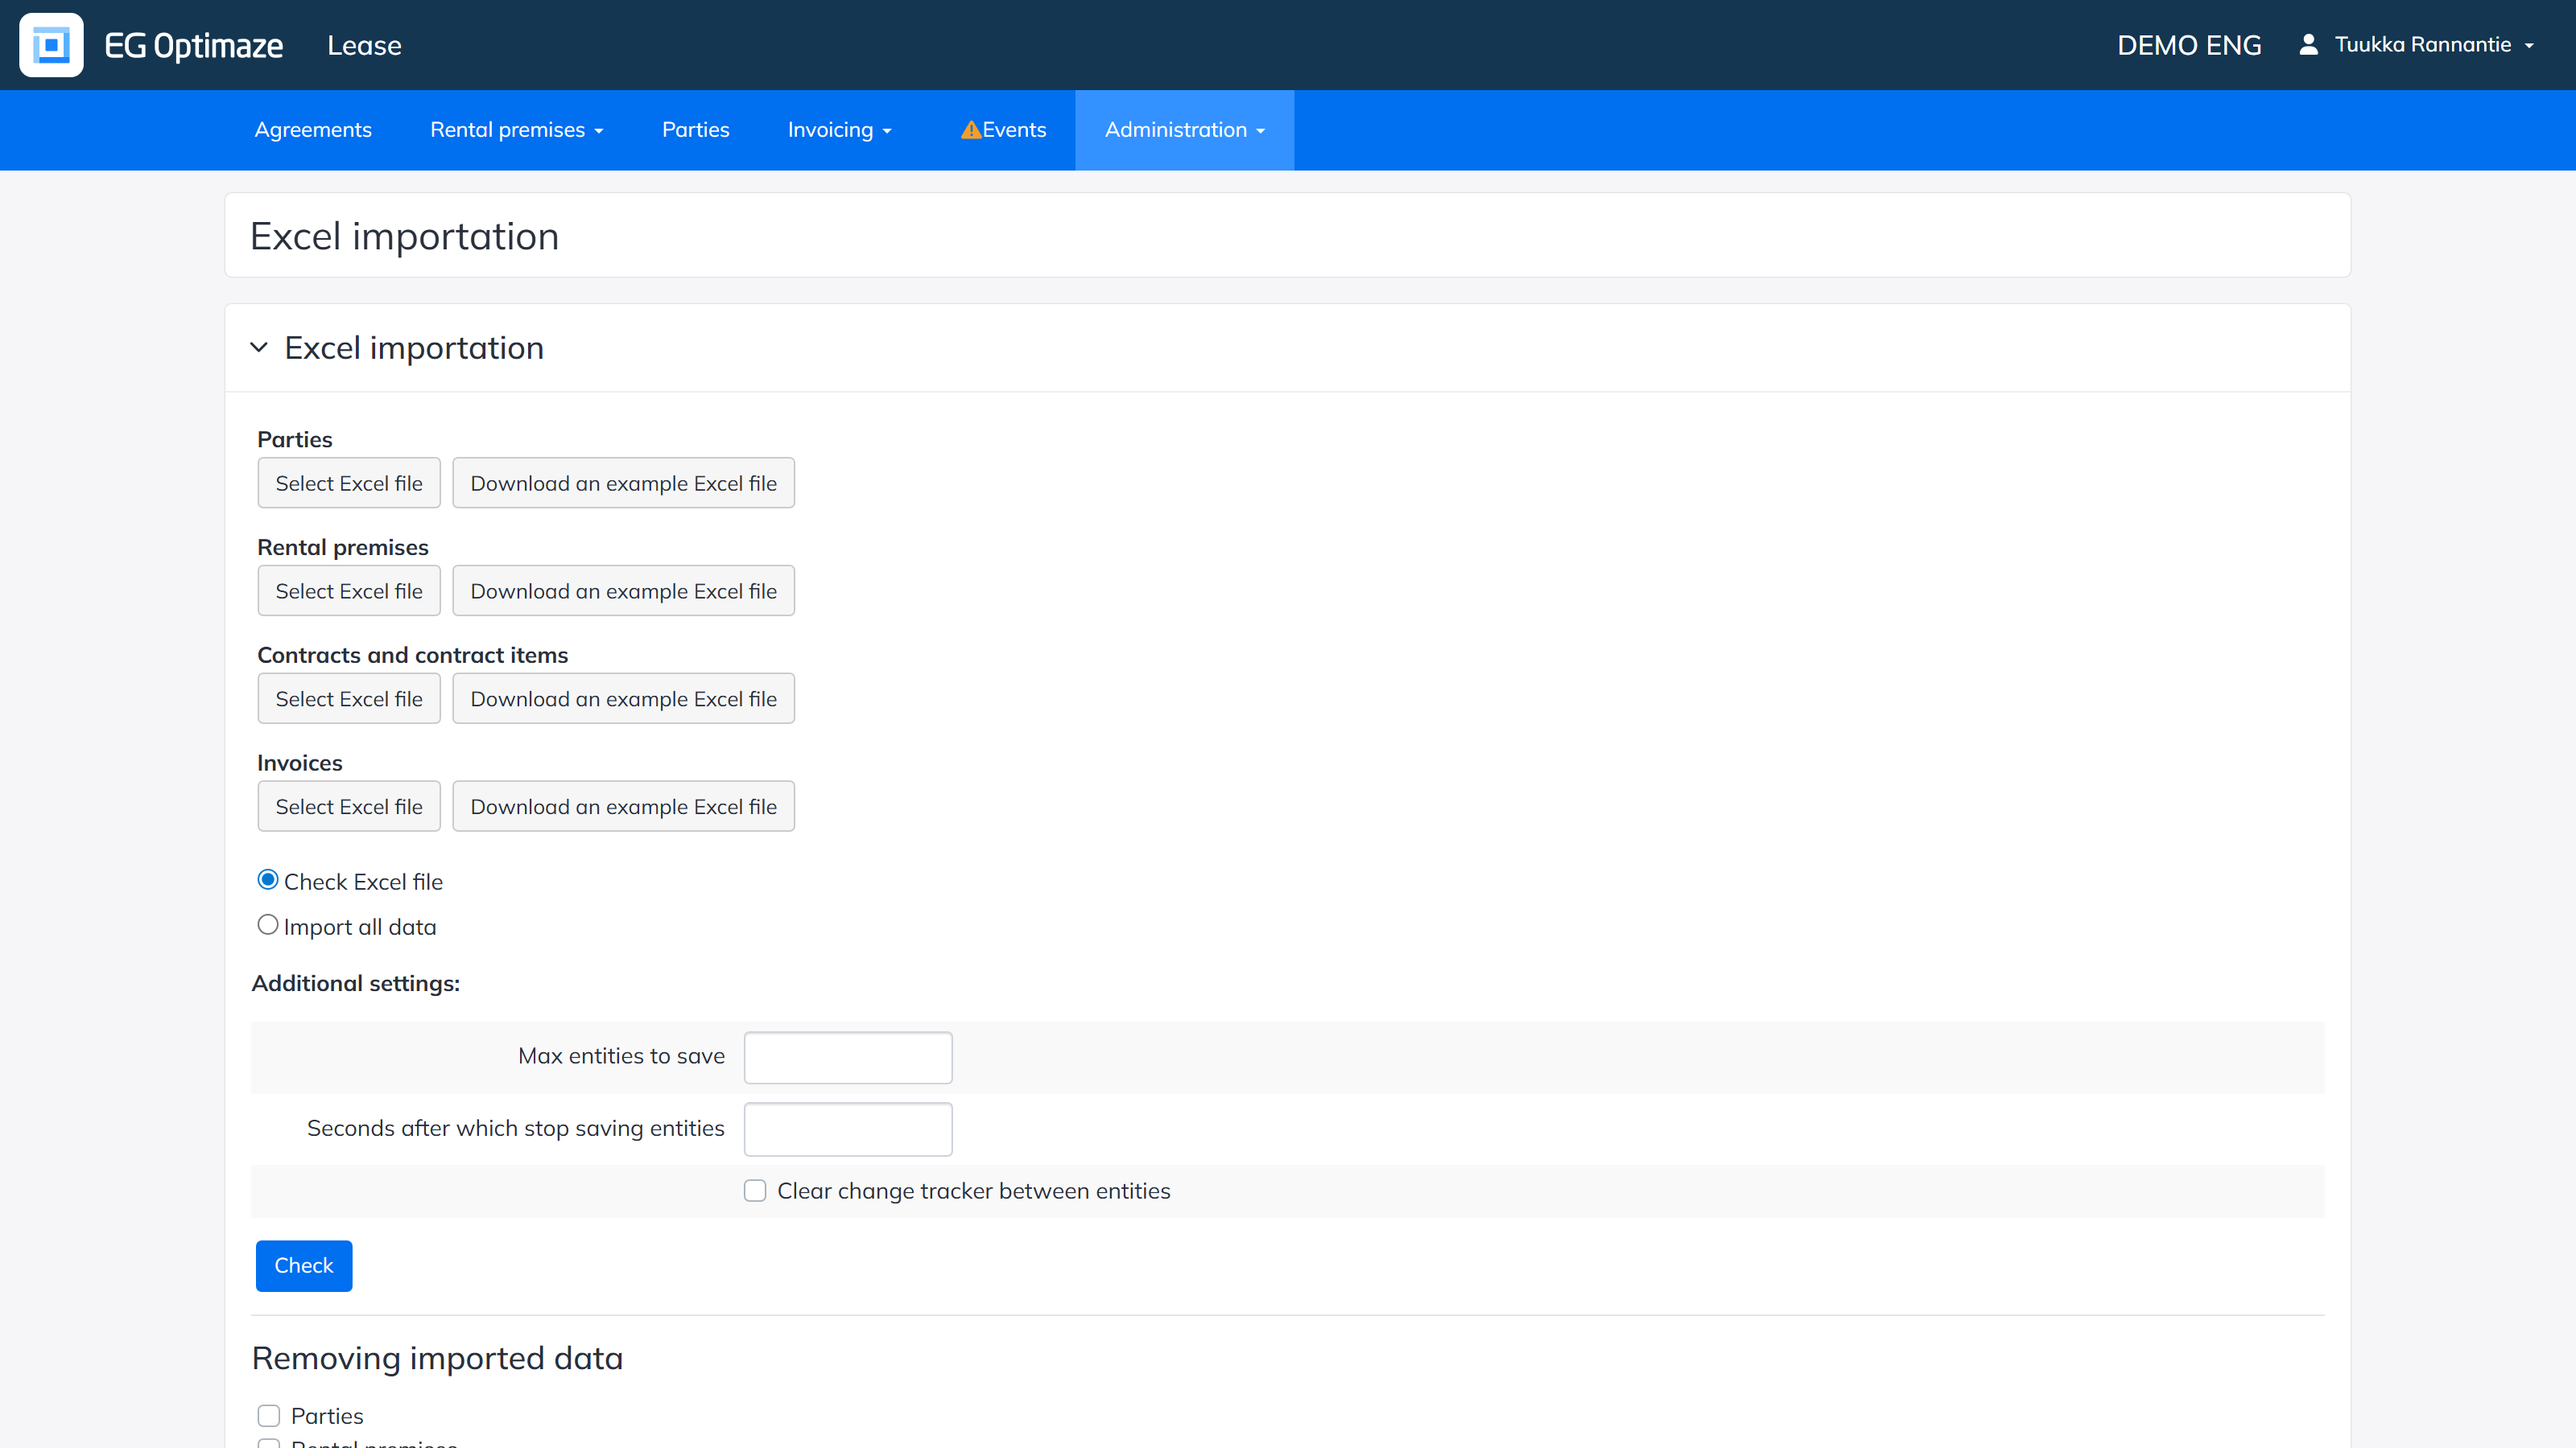
Task: Enable Clear change tracker between entities
Action: click(x=755, y=1191)
